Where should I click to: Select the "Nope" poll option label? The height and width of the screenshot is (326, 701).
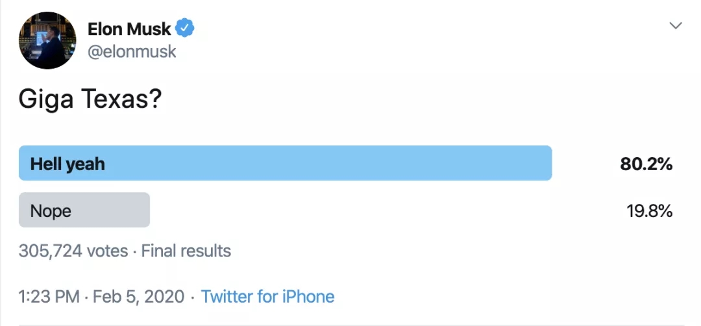click(x=51, y=211)
